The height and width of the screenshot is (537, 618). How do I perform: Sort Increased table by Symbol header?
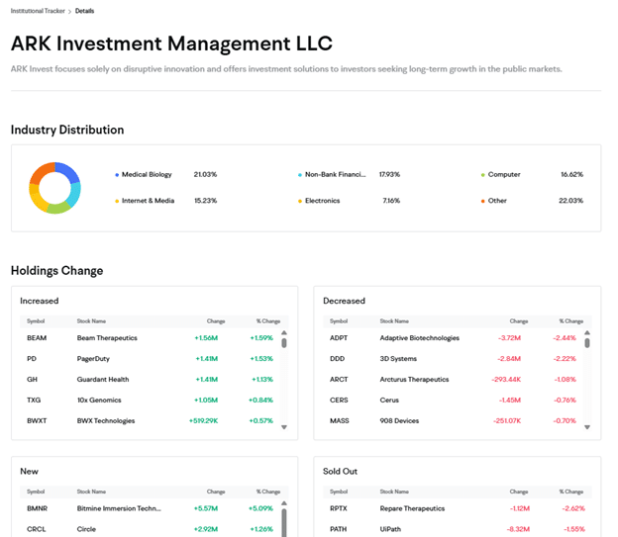click(x=36, y=321)
